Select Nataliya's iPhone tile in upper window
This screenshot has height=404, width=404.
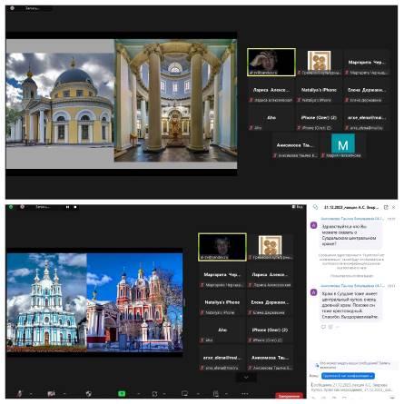[319, 90]
